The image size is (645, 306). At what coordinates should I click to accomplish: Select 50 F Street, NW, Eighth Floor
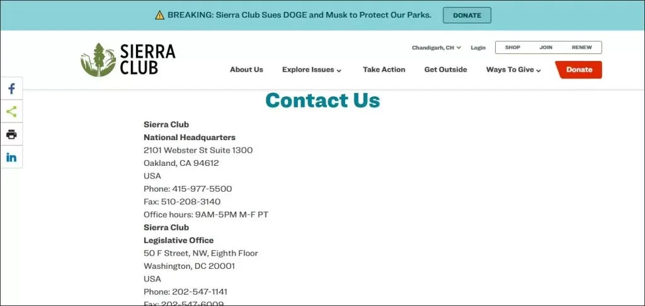coord(201,253)
